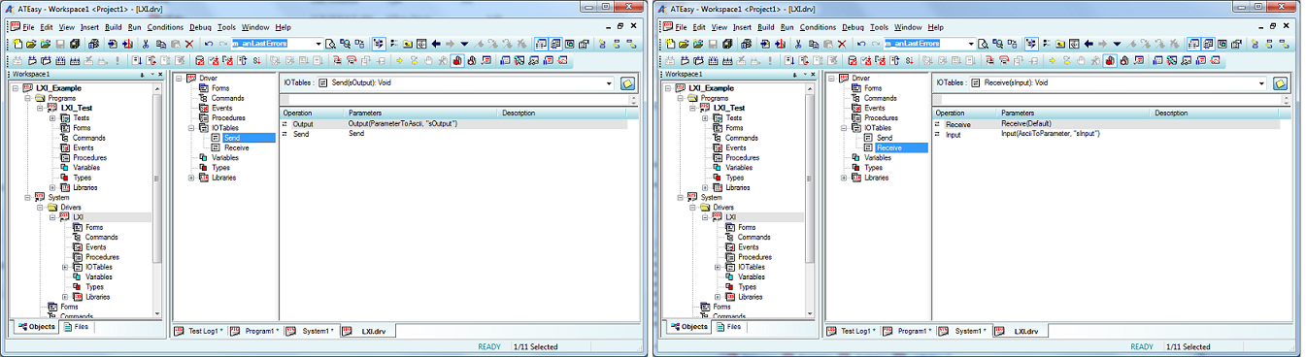1306x357 pixels.
Task: Open the m_anLastErrors combo box dropdown in the left window
Action: [x=318, y=44]
